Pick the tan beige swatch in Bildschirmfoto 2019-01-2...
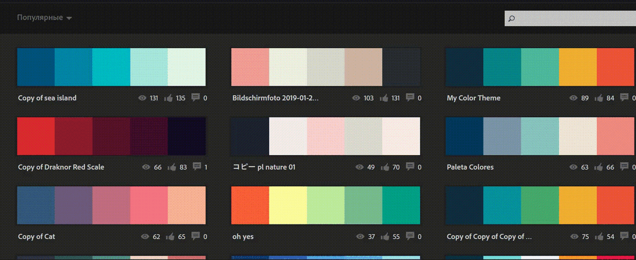Viewport: 636px width, 260px height. (x=363, y=67)
